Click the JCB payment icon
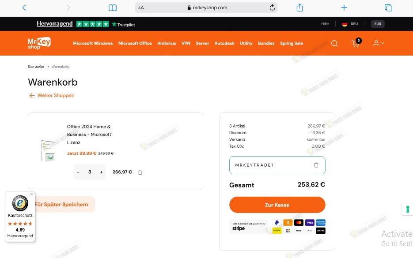This screenshot has height=258, width=413. [x=288, y=231]
